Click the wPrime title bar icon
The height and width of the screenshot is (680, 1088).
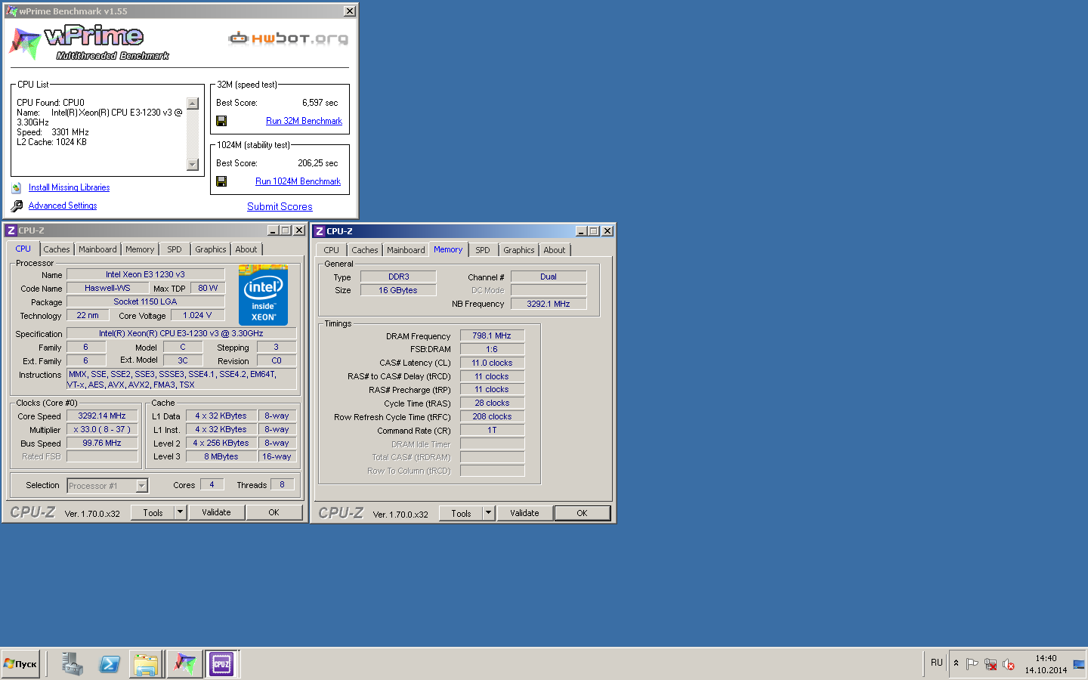pos(11,11)
